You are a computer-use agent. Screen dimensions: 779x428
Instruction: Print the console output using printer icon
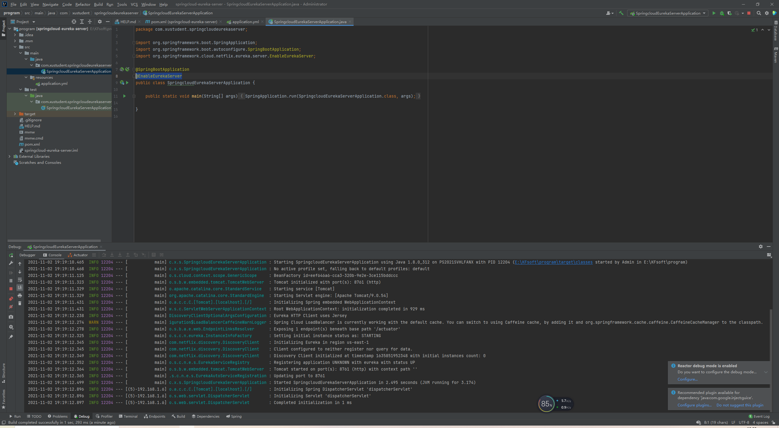click(x=20, y=295)
